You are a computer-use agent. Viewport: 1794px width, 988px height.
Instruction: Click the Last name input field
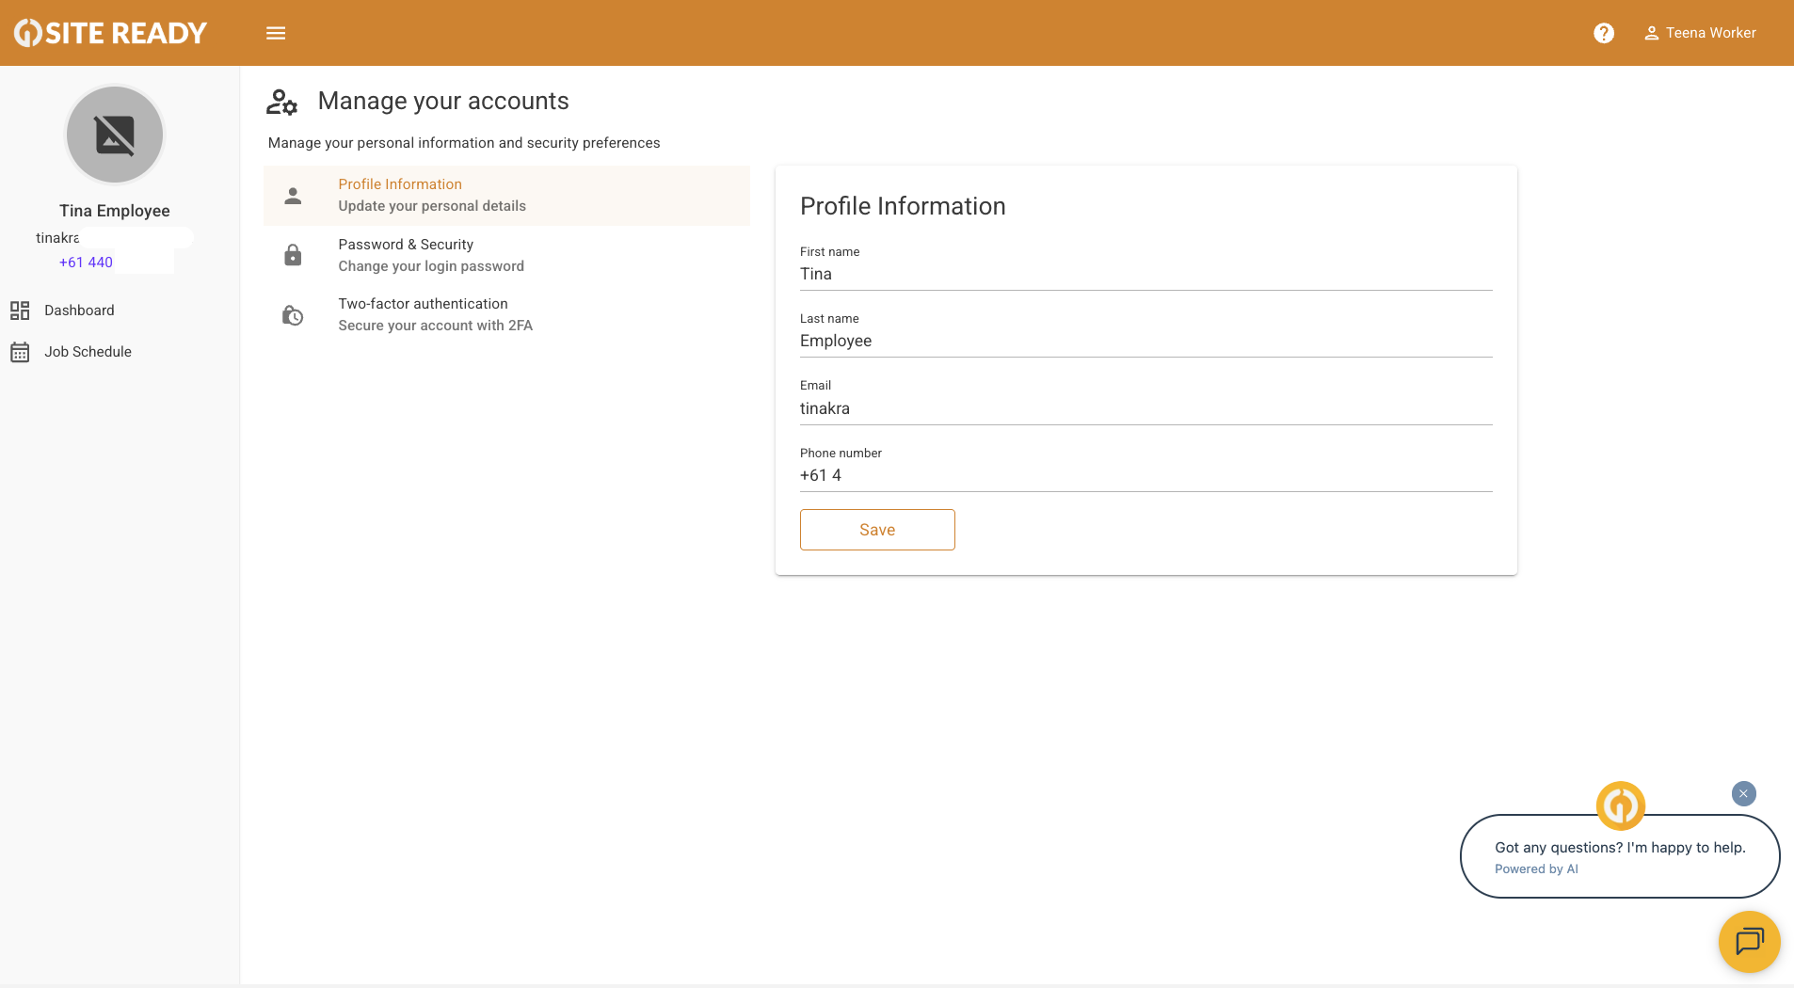(x=1145, y=341)
